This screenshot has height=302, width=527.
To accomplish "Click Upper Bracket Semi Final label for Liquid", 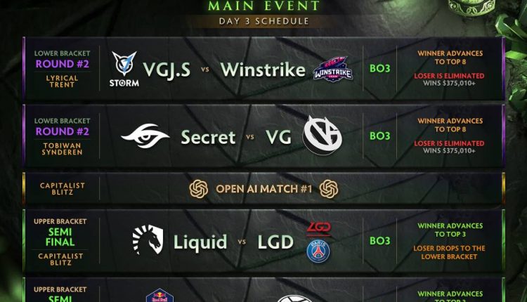I will (x=60, y=232).
